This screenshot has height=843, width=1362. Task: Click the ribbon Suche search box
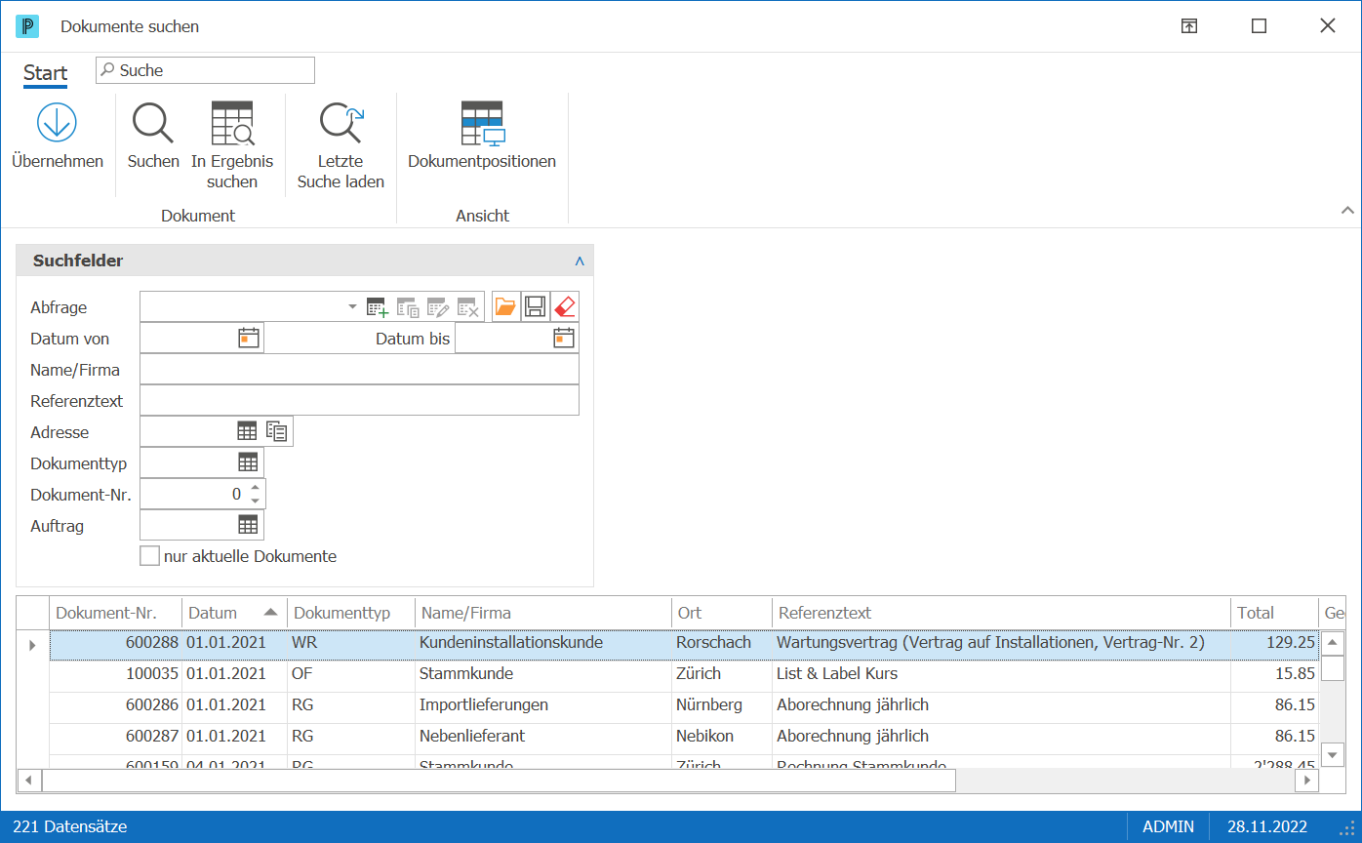coord(205,70)
